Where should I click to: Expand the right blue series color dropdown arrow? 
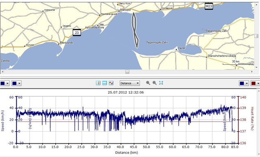point(247,83)
